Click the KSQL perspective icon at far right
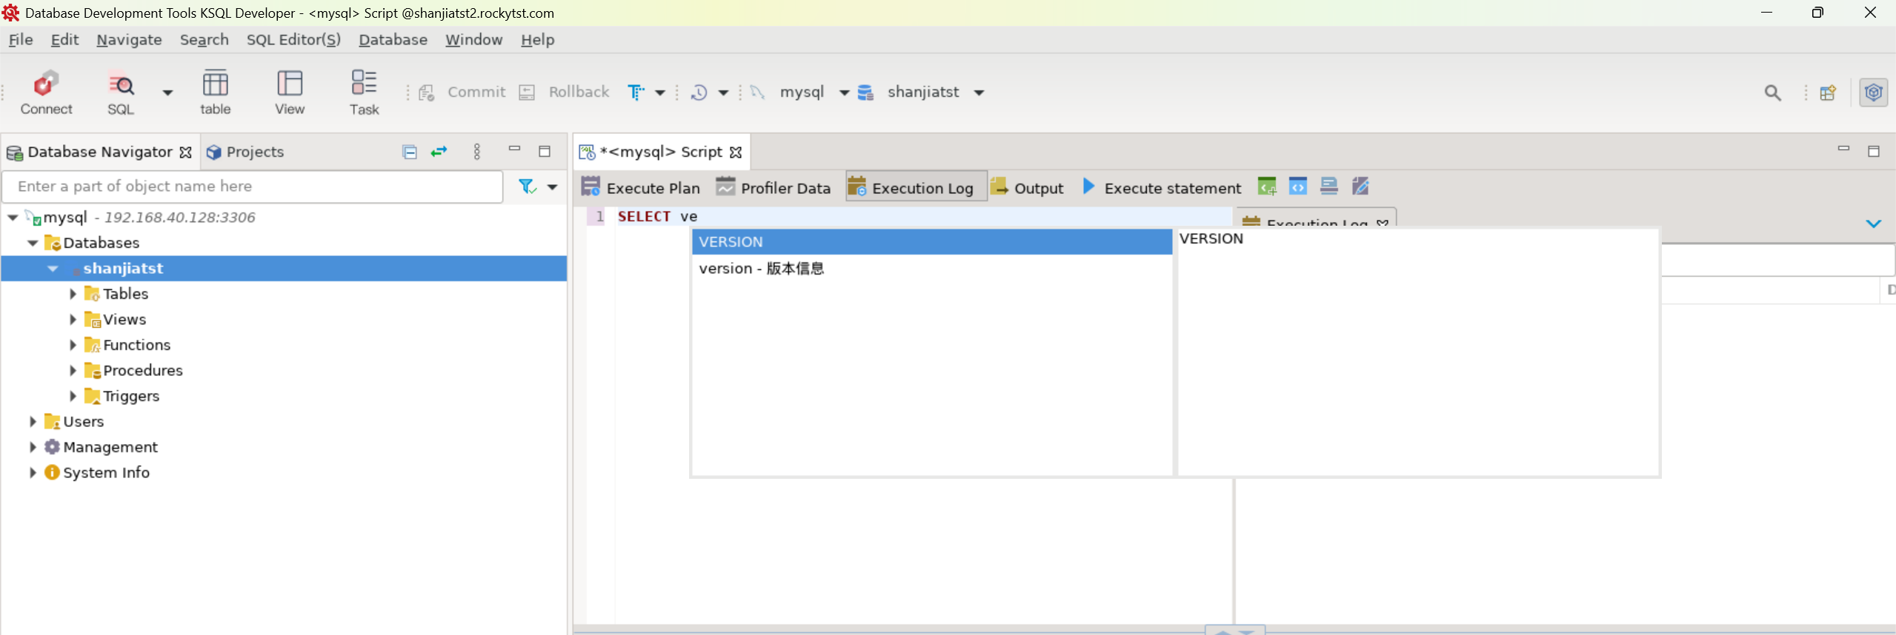Screen dimensions: 1896x635 [1873, 93]
